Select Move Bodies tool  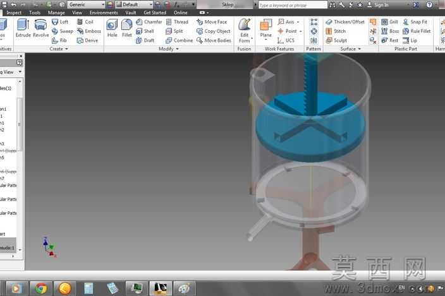coord(214,40)
